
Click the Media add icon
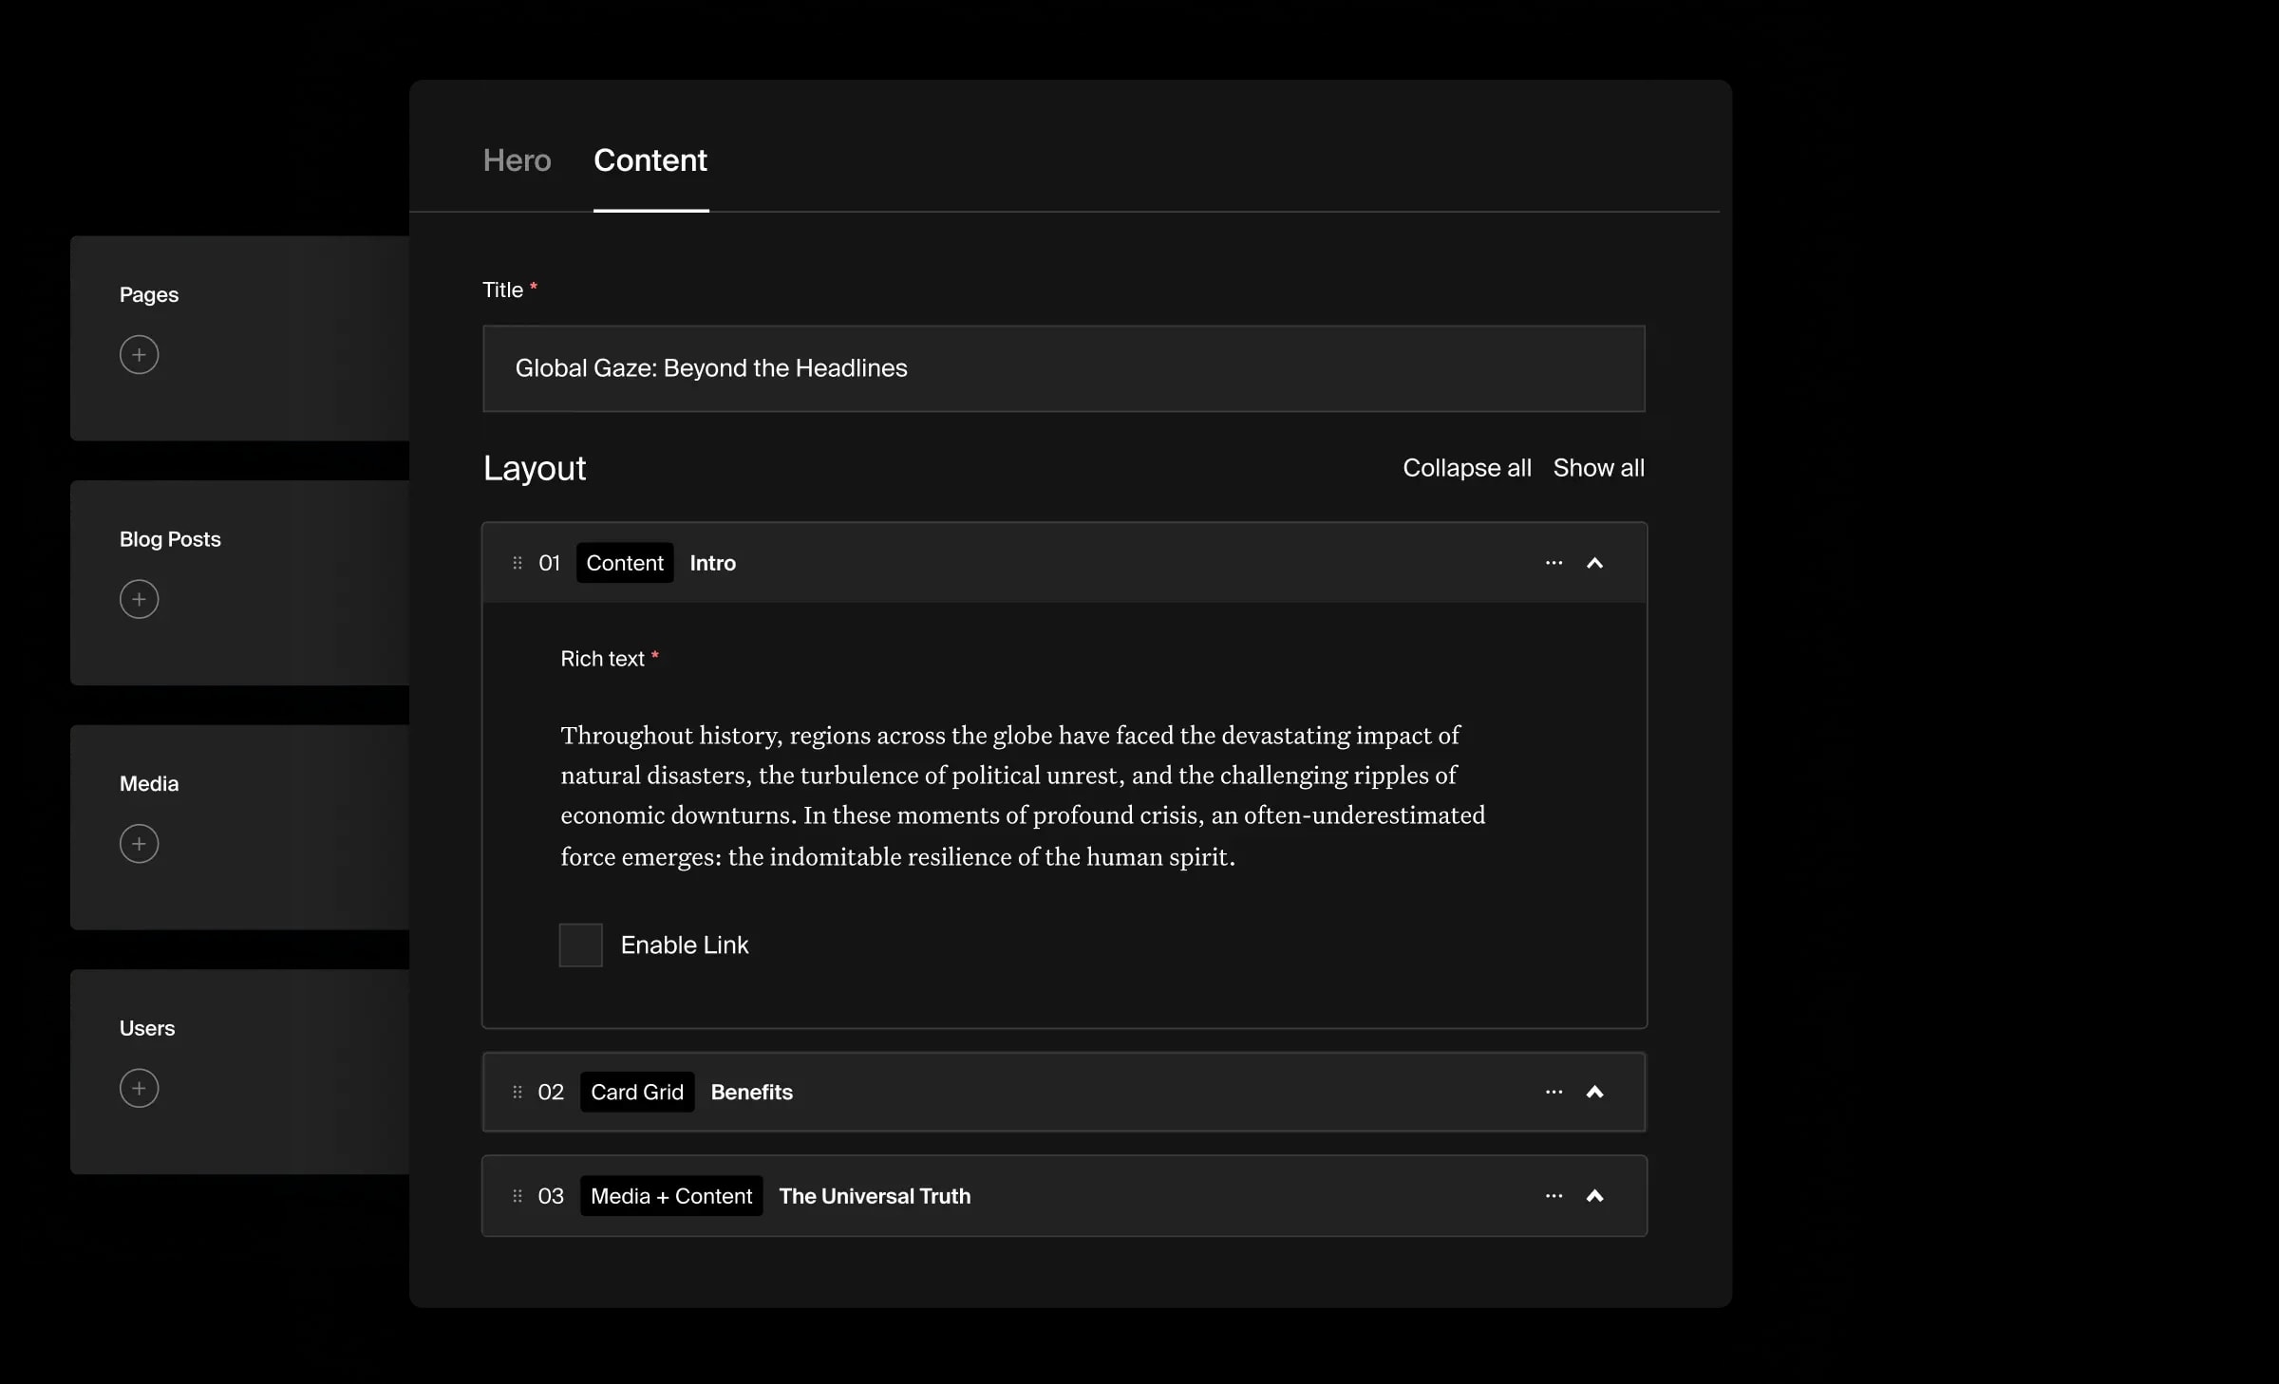pos(139,844)
